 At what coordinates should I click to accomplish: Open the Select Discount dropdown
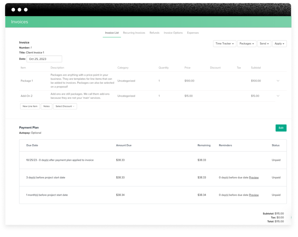65,106
